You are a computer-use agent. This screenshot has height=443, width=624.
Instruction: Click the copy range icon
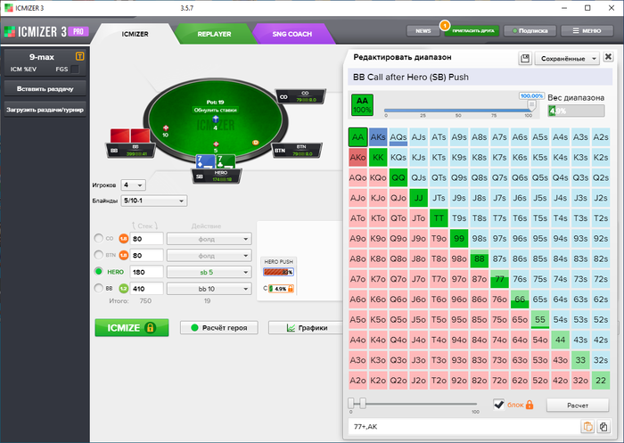point(603,427)
